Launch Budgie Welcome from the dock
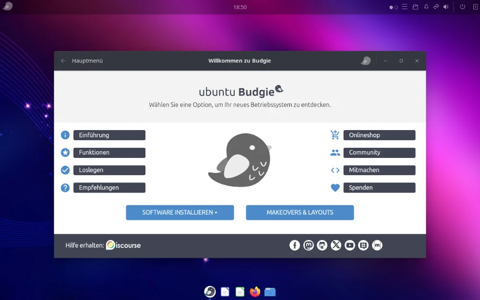The height and width of the screenshot is (300, 480). 210,292
